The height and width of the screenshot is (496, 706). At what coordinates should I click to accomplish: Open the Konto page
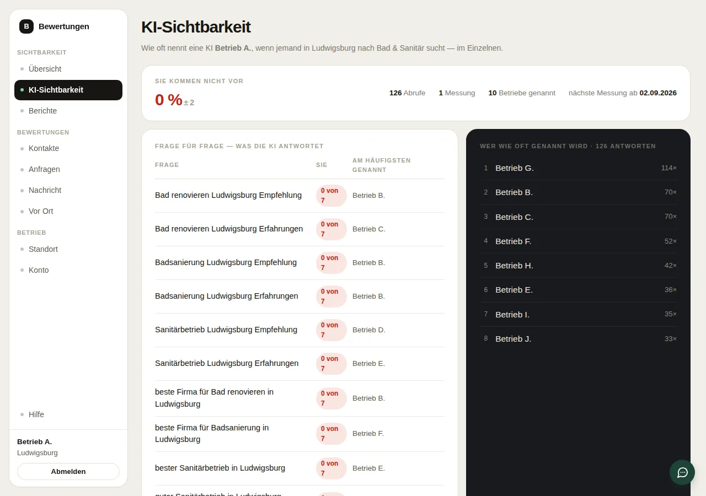[x=68, y=270]
